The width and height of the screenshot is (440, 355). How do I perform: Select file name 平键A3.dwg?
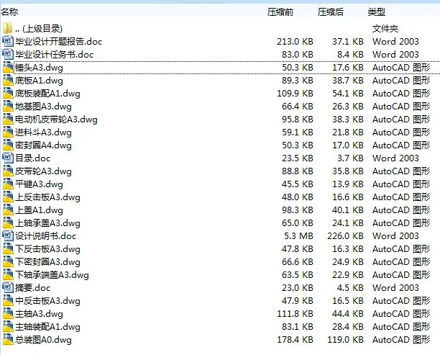39,184
